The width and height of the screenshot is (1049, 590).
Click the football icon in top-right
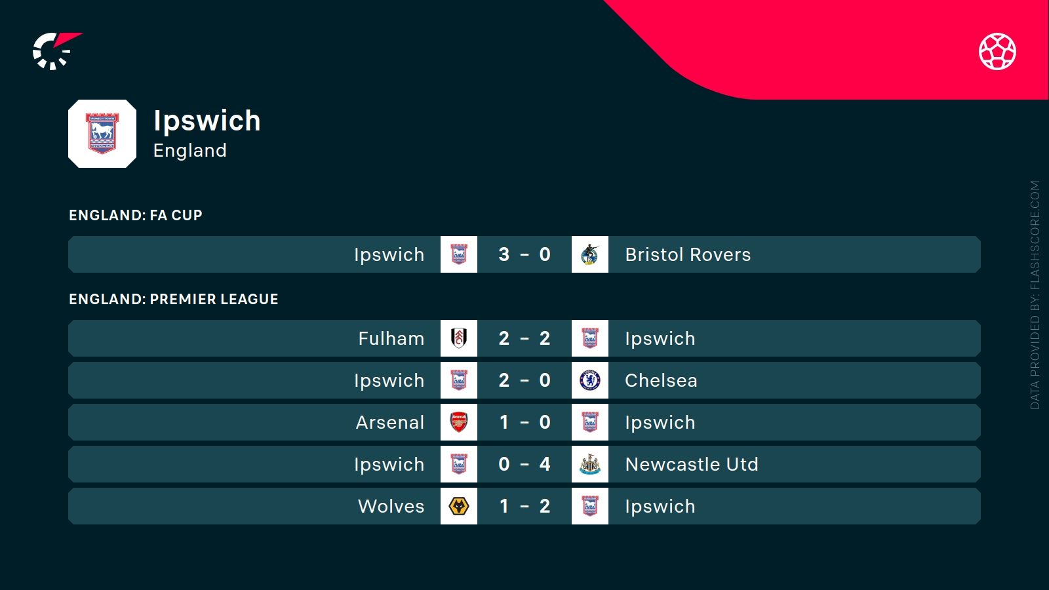coord(997,51)
